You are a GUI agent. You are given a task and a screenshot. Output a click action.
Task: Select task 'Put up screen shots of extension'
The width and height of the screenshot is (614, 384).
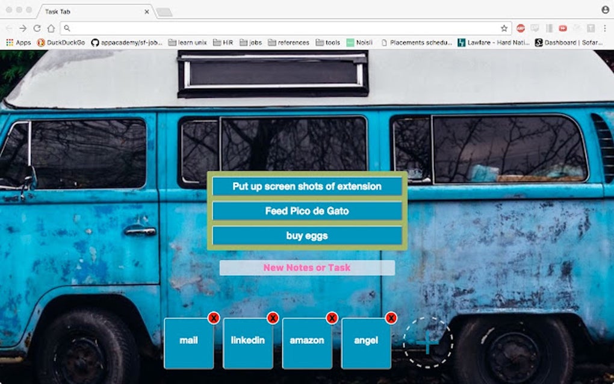307,187
